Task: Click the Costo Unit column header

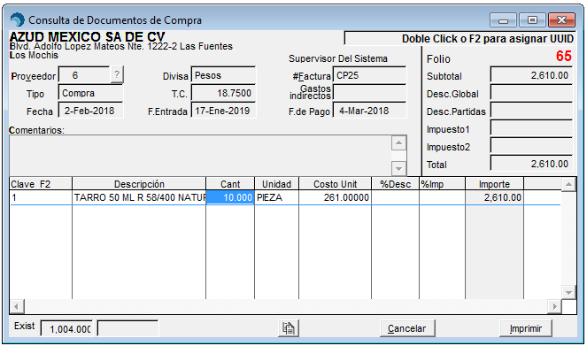Action: coord(335,184)
